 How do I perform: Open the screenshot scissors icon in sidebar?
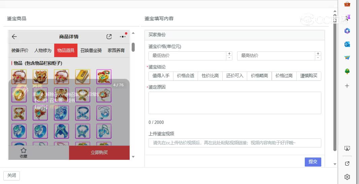(x=347, y=148)
